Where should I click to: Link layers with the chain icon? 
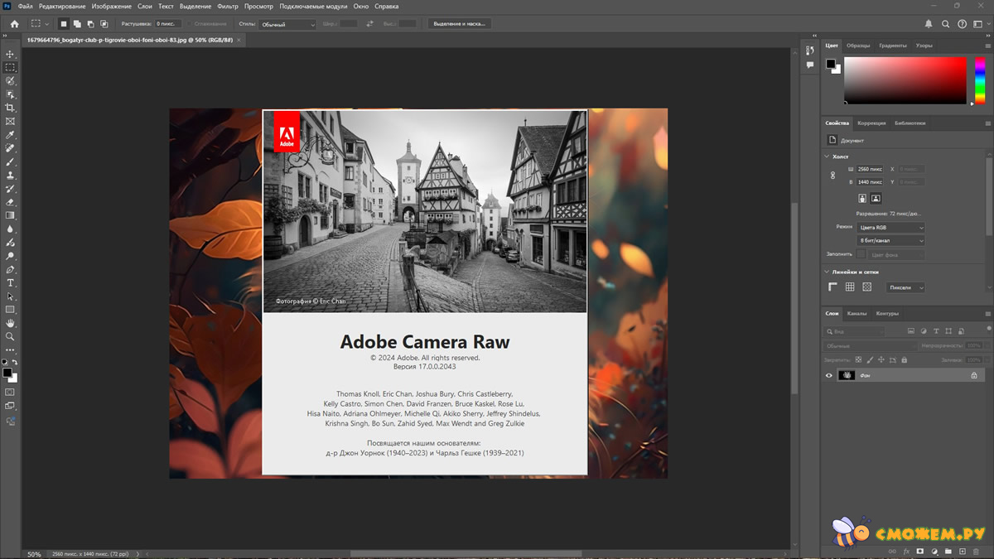click(x=892, y=551)
